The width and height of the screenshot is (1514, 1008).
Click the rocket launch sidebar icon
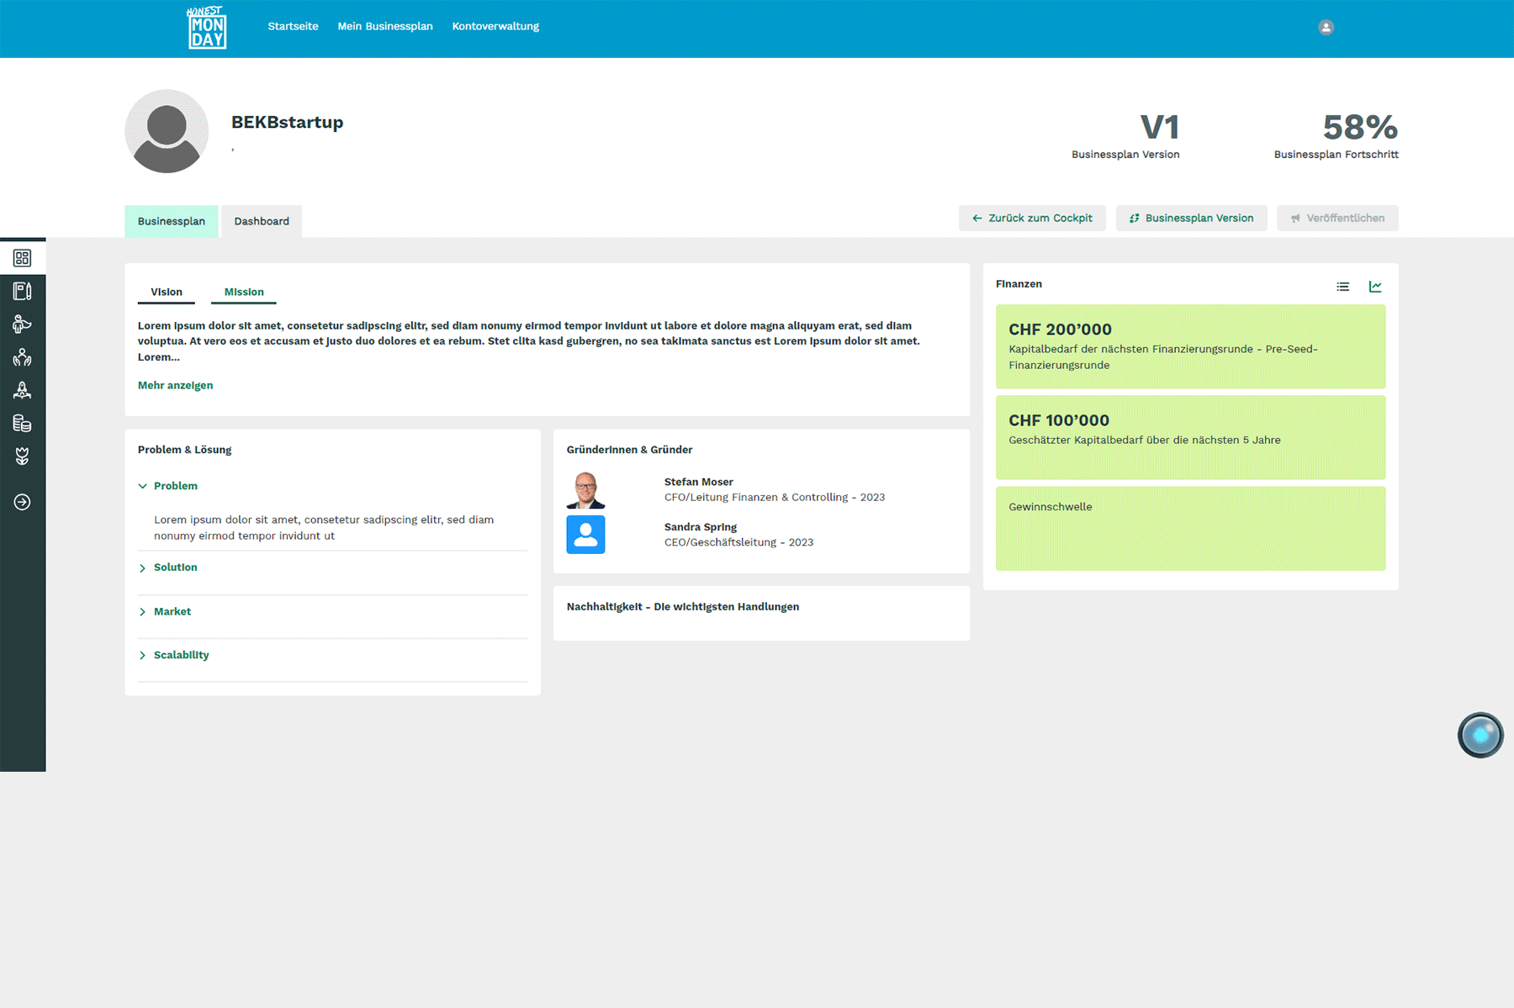pos(23,390)
